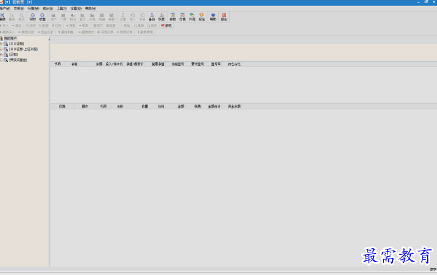This screenshot has width=437, height=275.
Task: Click the 修改 icon in the main toolbar
Action: pyautogui.click(x=21, y=16)
